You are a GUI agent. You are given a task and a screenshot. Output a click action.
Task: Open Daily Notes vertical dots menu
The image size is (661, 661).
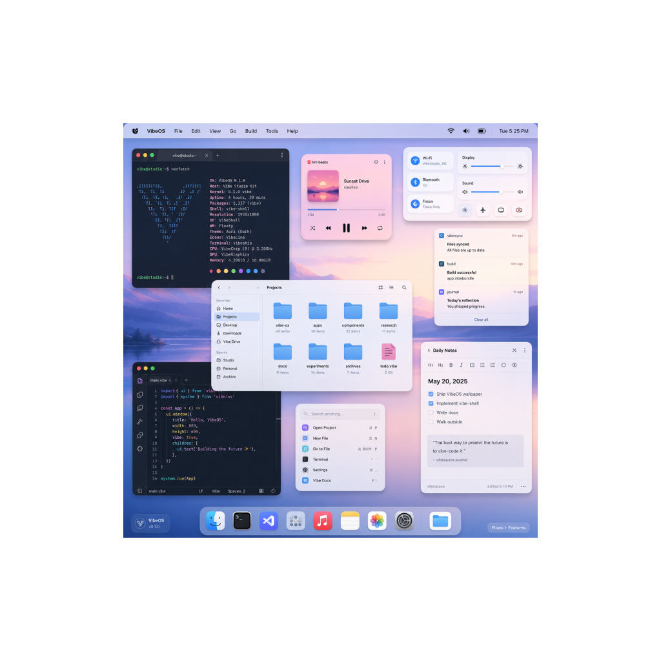tap(524, 351)
